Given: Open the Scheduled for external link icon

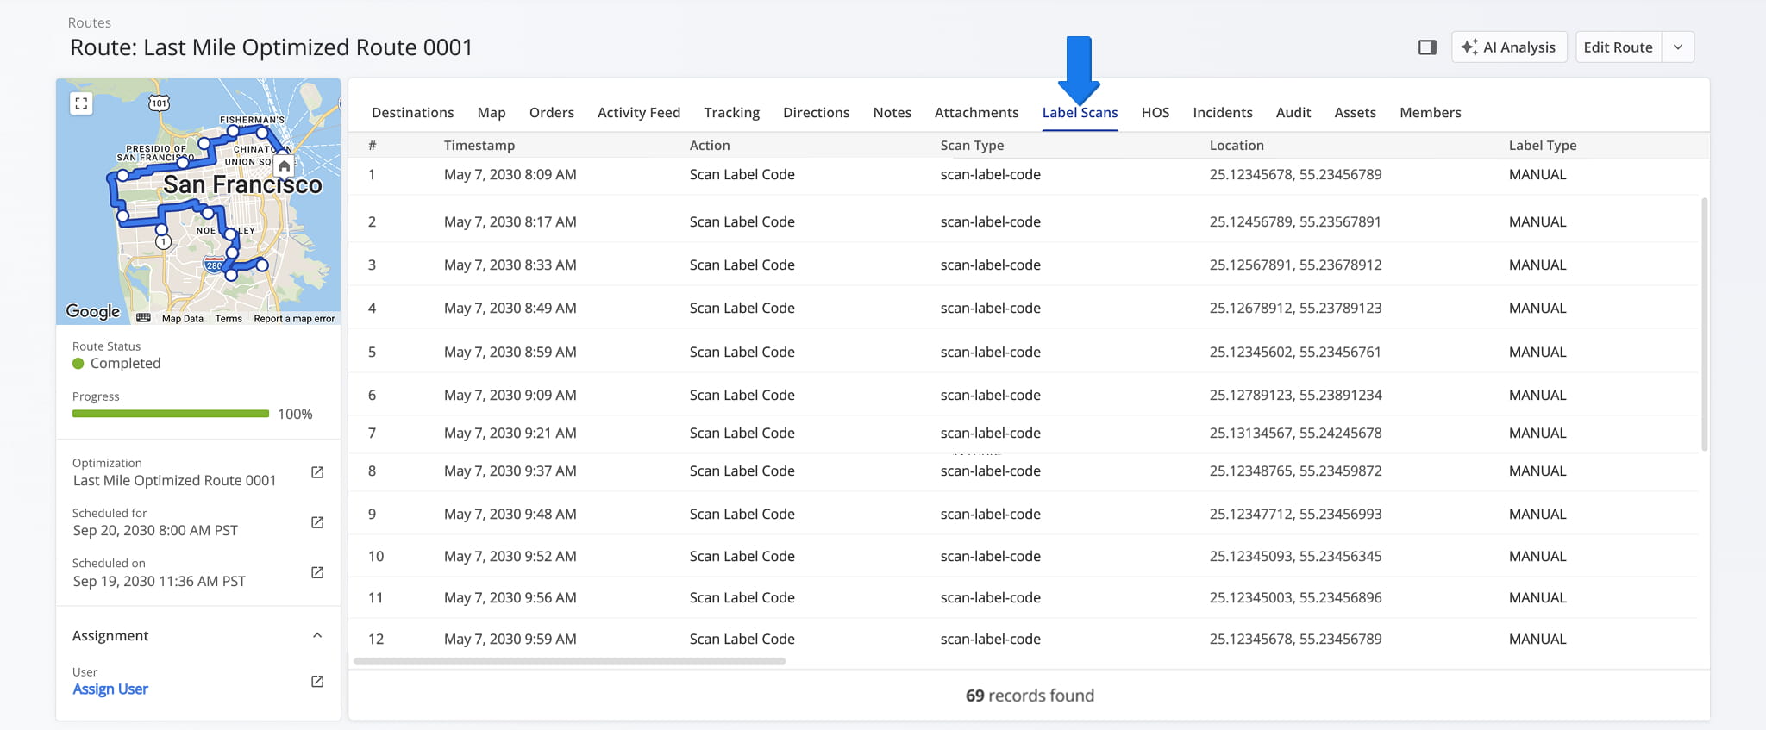Looking at the screenshot, I should coord(317,522).
